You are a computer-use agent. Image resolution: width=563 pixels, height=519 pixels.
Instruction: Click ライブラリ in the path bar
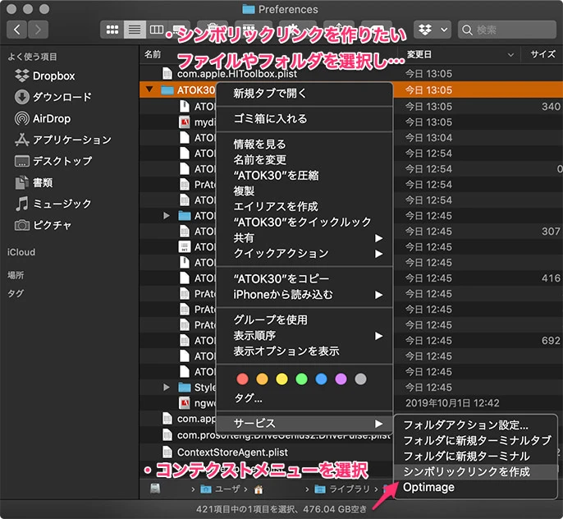click(x=343, y=489)
